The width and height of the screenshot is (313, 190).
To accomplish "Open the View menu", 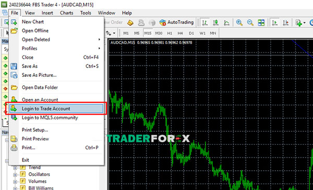I will coord(30,13).
